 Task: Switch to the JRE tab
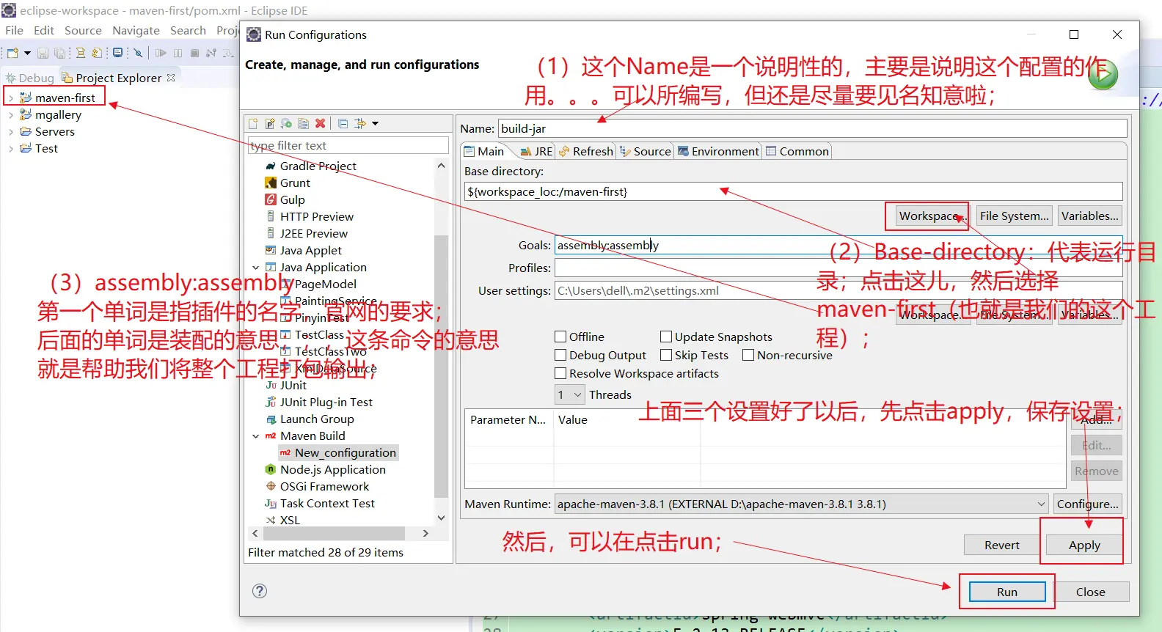click(x=536, y=152)
